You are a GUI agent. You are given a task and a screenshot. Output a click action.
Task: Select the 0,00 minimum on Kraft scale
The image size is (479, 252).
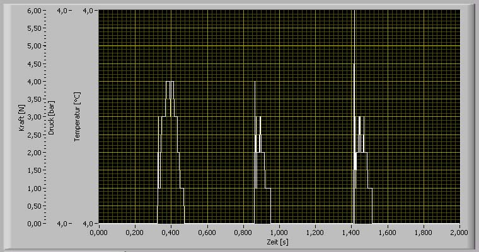click(34, 224)
